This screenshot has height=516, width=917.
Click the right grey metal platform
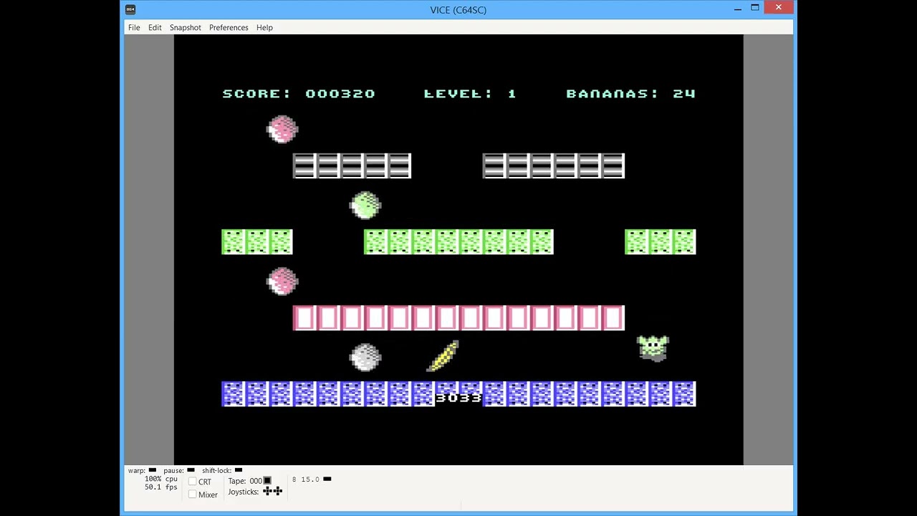pyautogui.click(x=553, y=166)
